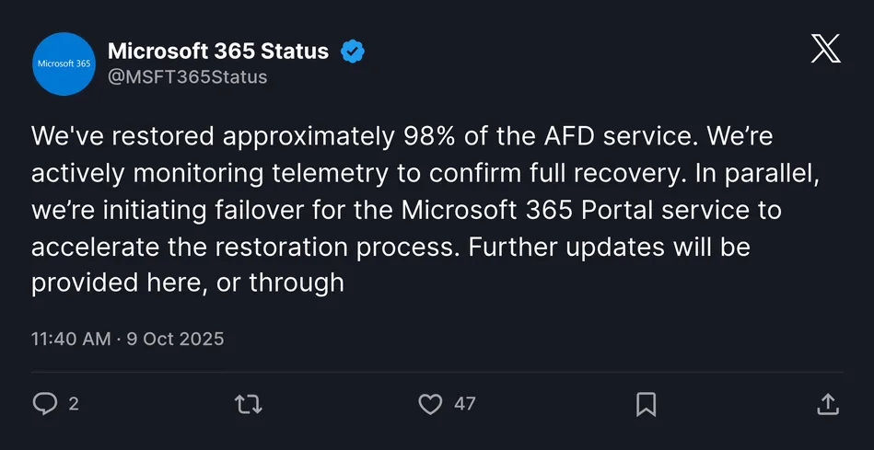
Task: Click the blue verified checkmark badge
Action: pos(353,52)
